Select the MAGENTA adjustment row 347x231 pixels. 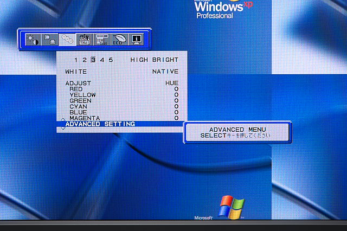coord(85,118)
